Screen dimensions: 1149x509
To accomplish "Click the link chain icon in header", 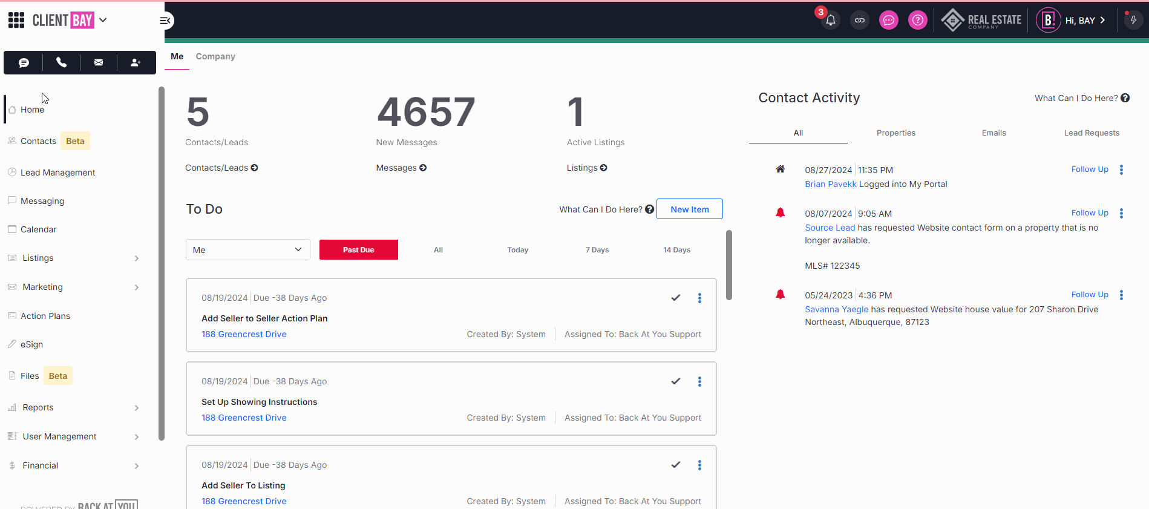I will coord(860,20).
